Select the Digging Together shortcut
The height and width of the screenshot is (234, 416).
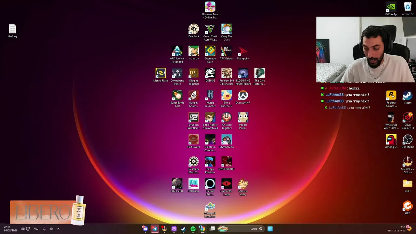click(194, 76)
